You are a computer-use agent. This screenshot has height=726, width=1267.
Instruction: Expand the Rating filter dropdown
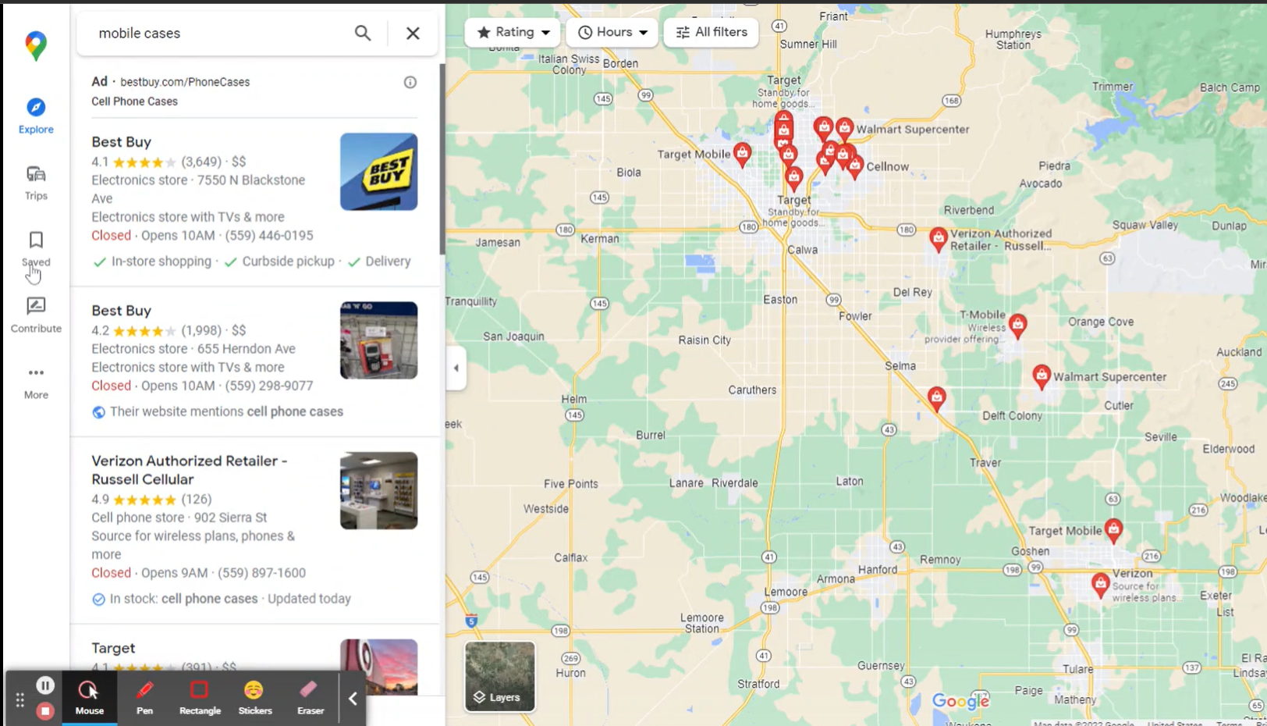coord(513,32)
